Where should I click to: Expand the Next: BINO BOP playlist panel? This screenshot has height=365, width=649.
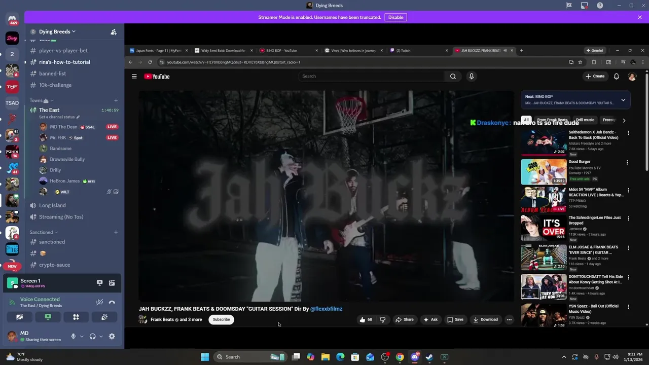click(623, 100)
